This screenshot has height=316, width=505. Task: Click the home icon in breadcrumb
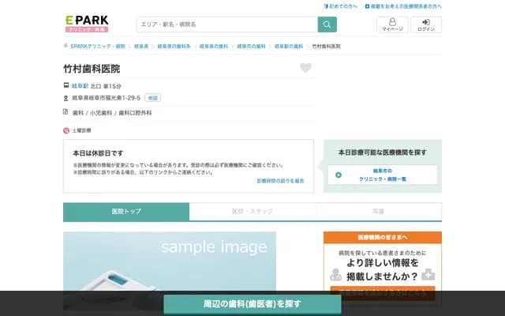pyautogui.click(x=66, y=47)
